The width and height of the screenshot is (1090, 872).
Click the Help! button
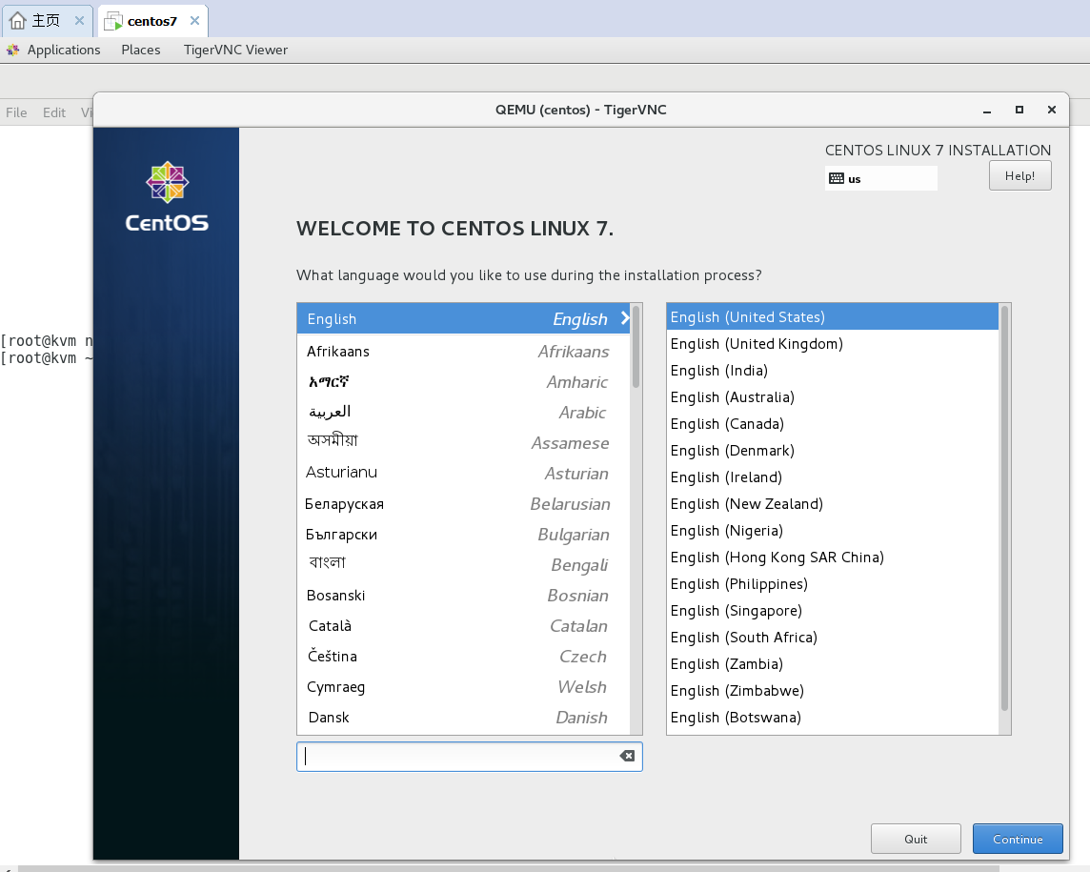point(1019,176)
